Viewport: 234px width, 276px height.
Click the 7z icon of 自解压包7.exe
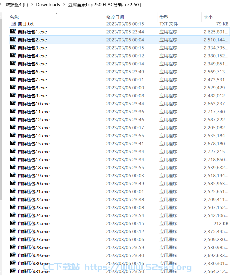click(x=13, y=79)
